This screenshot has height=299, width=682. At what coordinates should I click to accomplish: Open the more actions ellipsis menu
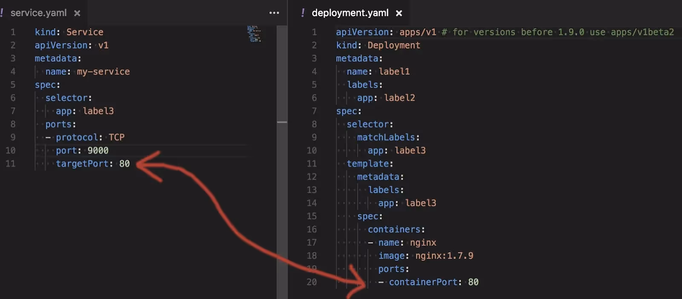(x=274, y=13)
